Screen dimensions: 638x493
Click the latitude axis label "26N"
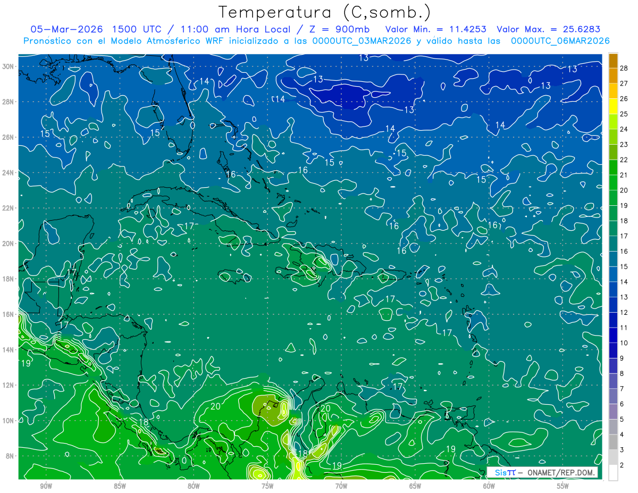[7, 137]
